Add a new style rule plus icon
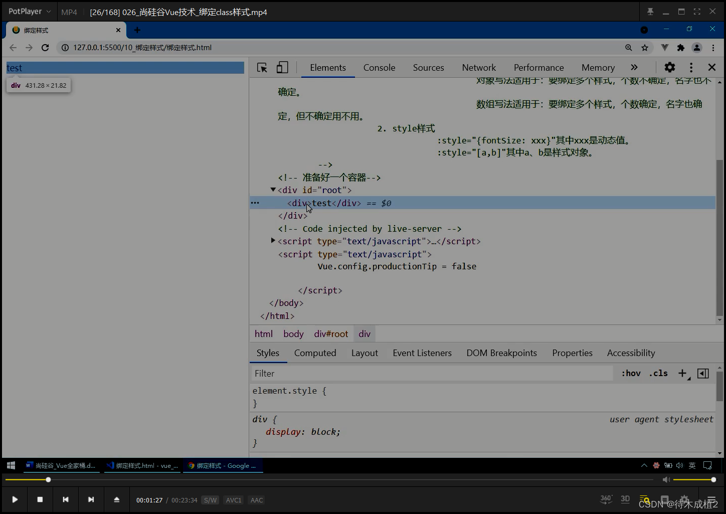726x514 pixels. tap(683, 373)
